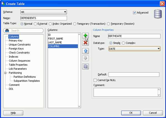Close the Create Table dialog
This screenshot has width=166, height=118.
click(162, 4)
